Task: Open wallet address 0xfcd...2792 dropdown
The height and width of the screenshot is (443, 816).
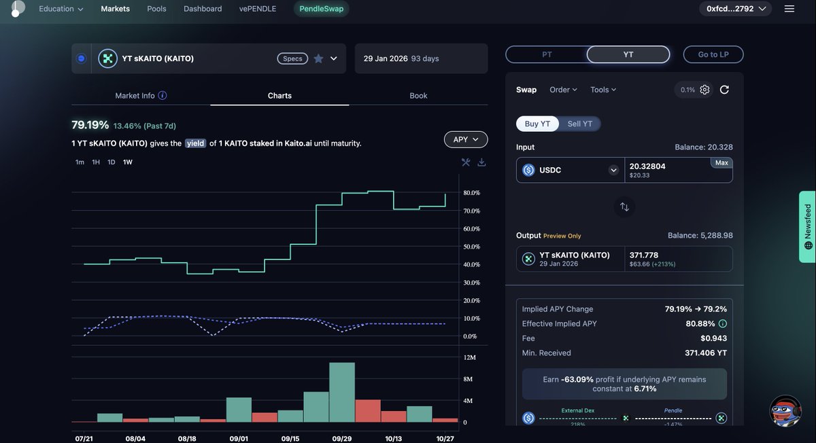Action: 736,9
